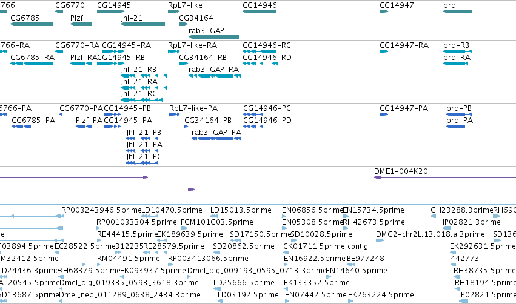The width and height of the screenshot is (516, 304).
Task: Select the CG6785 gene label
Action: click(x=25, y=18)
